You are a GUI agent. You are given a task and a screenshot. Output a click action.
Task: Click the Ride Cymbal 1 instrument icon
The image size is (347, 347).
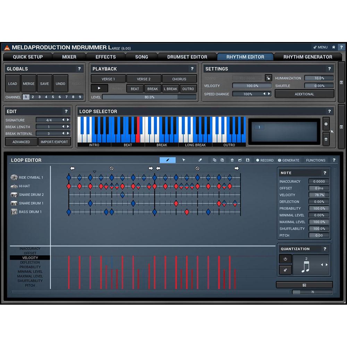[x=15, y=177]
